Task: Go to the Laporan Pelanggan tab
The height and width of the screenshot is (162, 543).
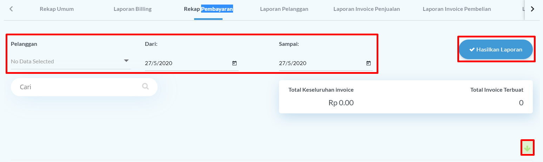Action: pyautogui.click(x=284, y=9)
